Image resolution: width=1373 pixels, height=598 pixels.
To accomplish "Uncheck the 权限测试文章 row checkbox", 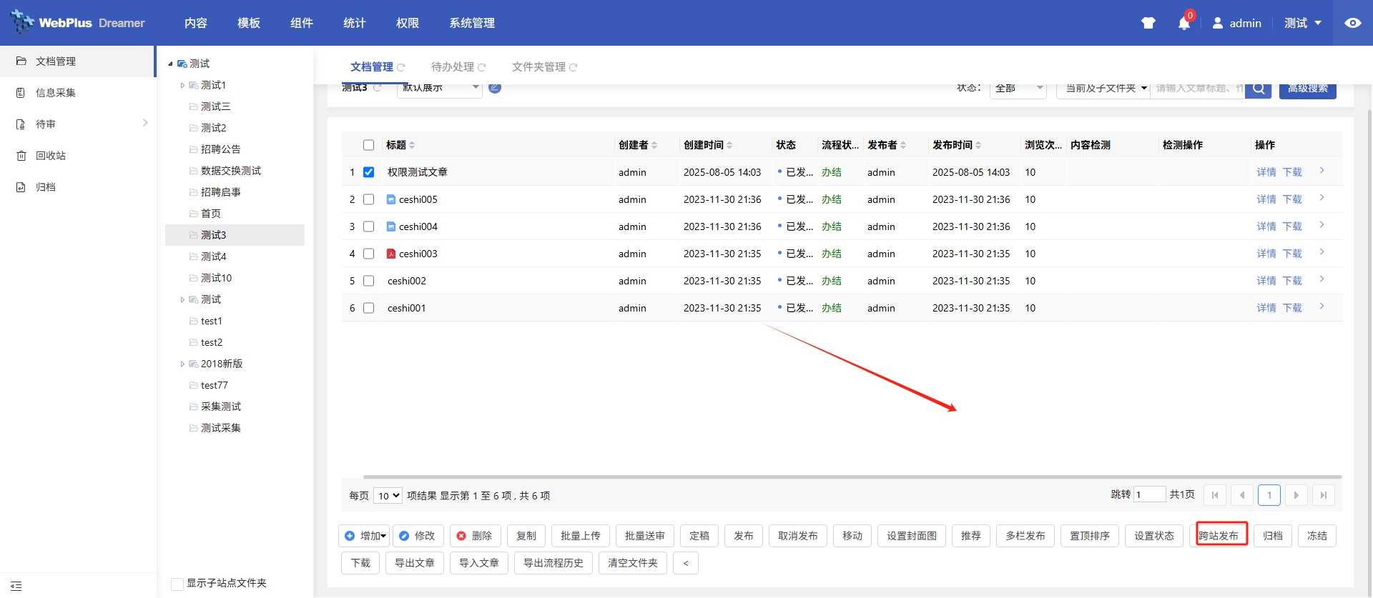I will tap(369, 172).
